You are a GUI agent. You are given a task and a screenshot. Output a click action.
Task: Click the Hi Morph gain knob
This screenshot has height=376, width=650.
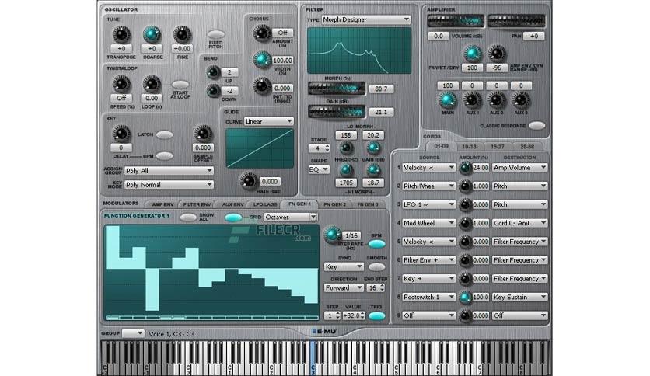pos(373,169)
